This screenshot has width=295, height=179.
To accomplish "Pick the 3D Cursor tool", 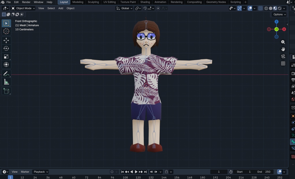I will pos(6,31).
